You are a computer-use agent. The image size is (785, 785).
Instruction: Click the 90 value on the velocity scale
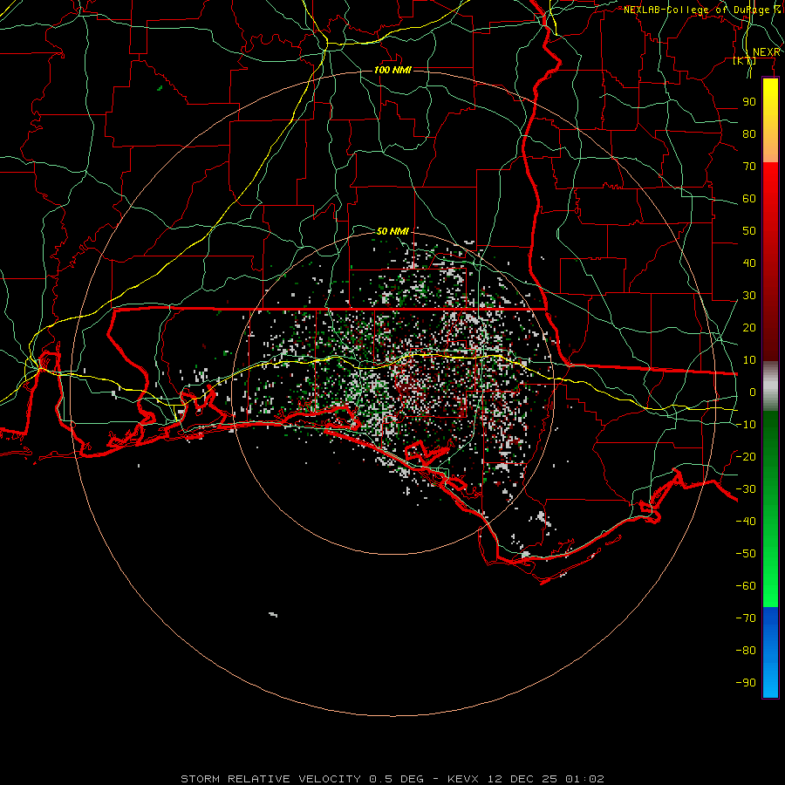749,102
